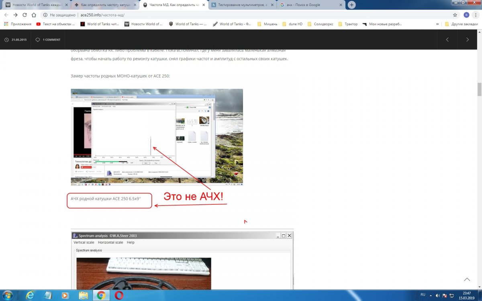The width and height of the screenshot is (482, 301).
Task: Switch to the 'Новости World of Tanks' tab
Action: tap(36, 5)
